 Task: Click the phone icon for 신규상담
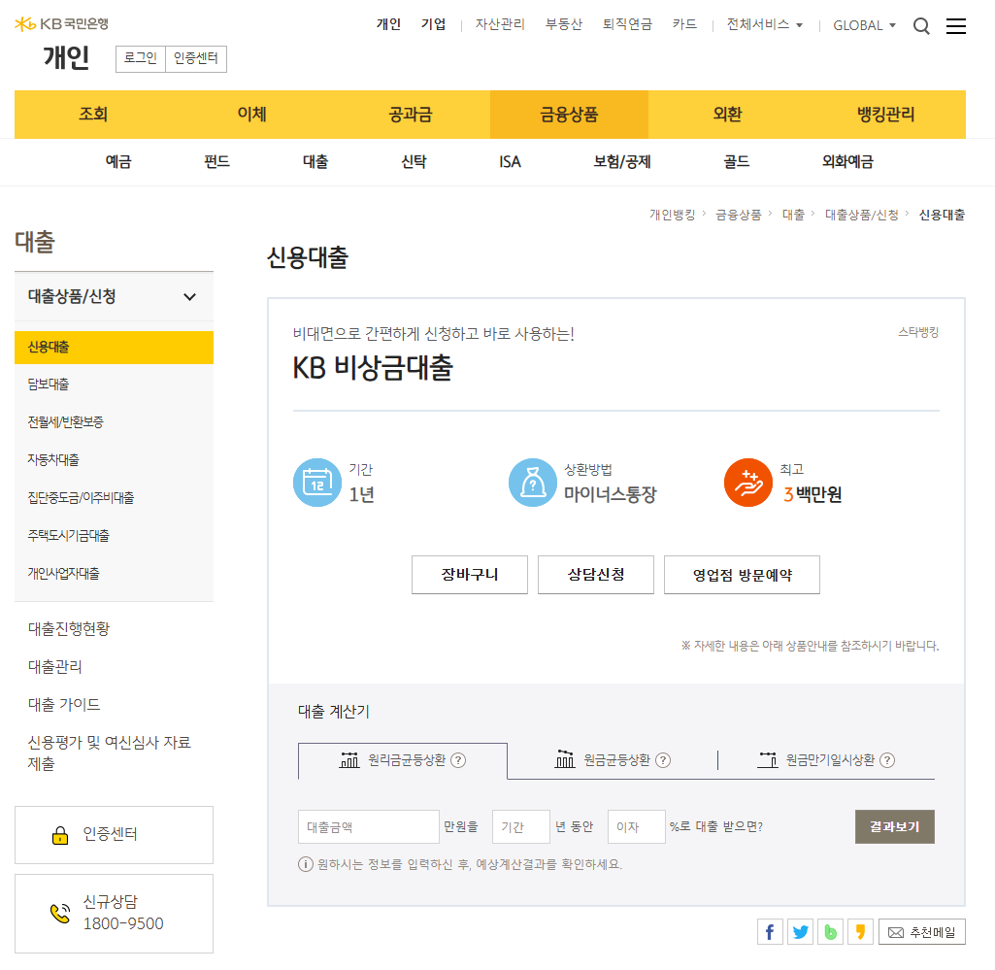point(60,914)
